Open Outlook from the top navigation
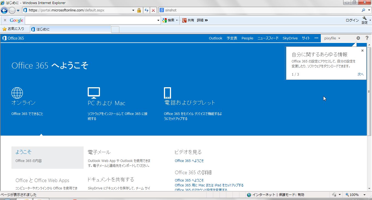This screenshot has width=372, height=200. click(215, 38)
